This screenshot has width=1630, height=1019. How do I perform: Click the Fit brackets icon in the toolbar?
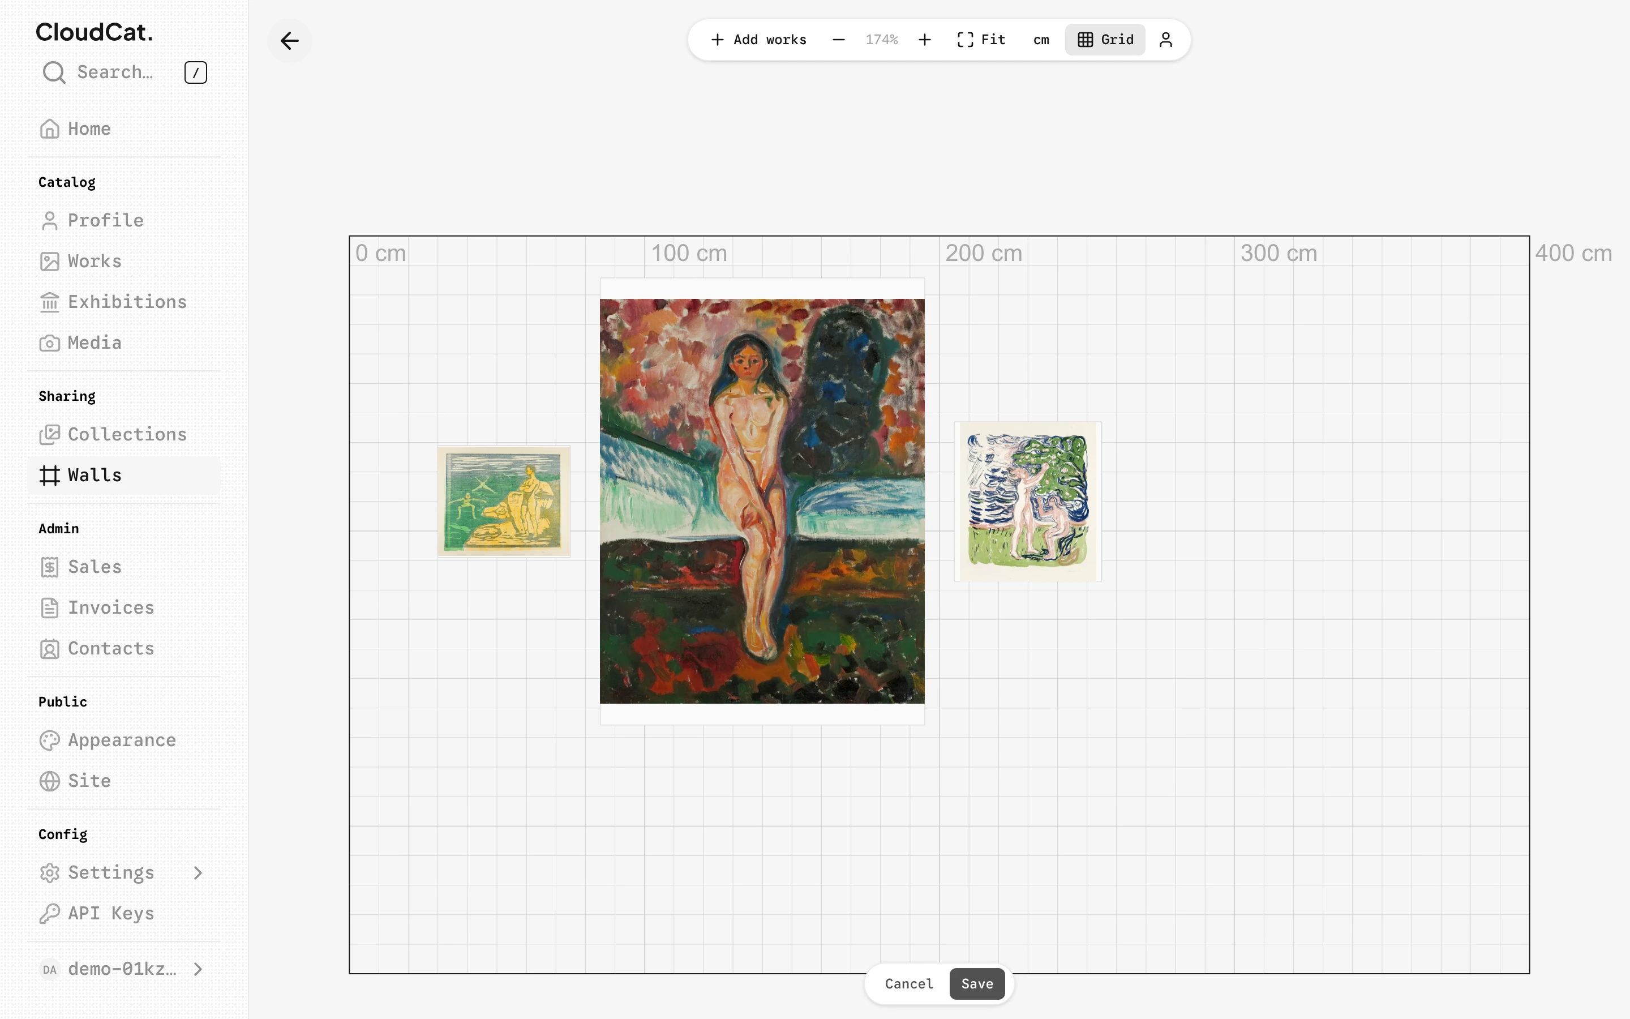pyautogui.click(x=965, y=40)
